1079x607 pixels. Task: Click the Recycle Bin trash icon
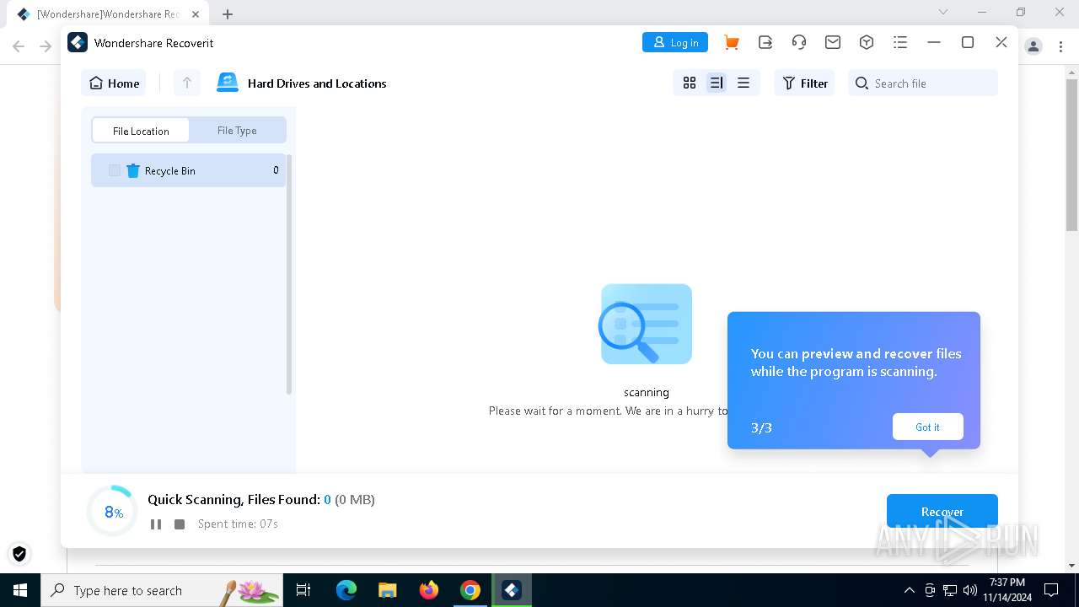pos(133,170)
